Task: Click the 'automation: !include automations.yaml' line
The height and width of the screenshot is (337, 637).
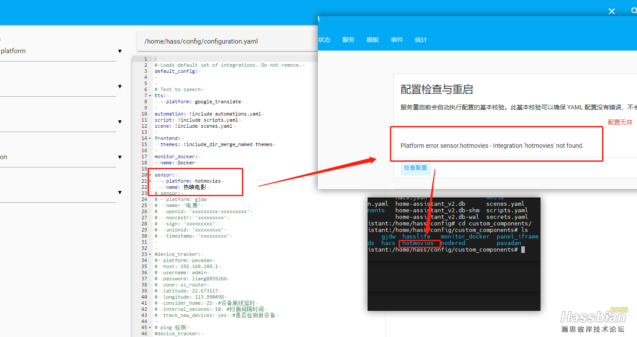Action: coord(208,114)
